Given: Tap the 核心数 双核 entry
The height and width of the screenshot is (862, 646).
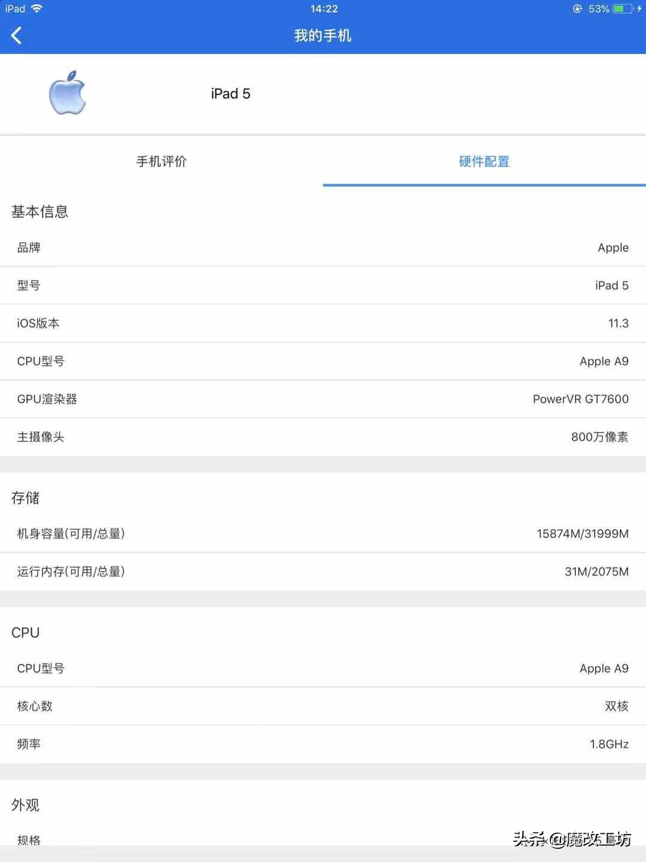Looking at the screenshot, I should click(323, 706).
